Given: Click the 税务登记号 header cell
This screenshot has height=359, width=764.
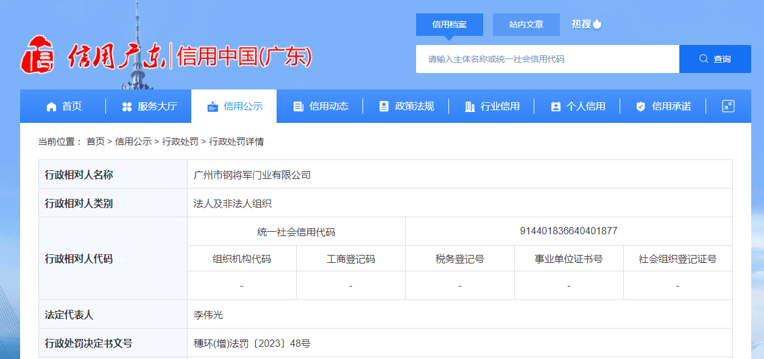Looking at the screenshot, I should tap(460, 259).
